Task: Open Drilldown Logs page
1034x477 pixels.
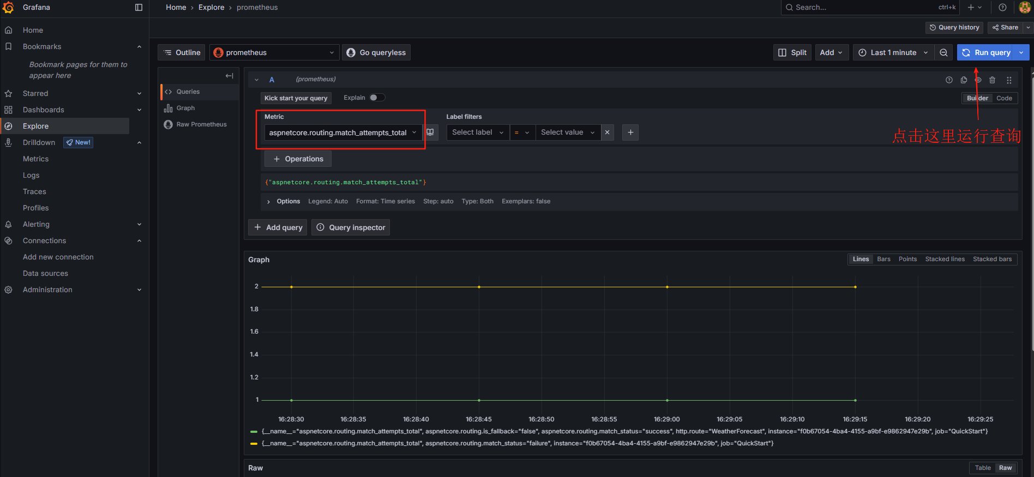Action: click(31, 175)
